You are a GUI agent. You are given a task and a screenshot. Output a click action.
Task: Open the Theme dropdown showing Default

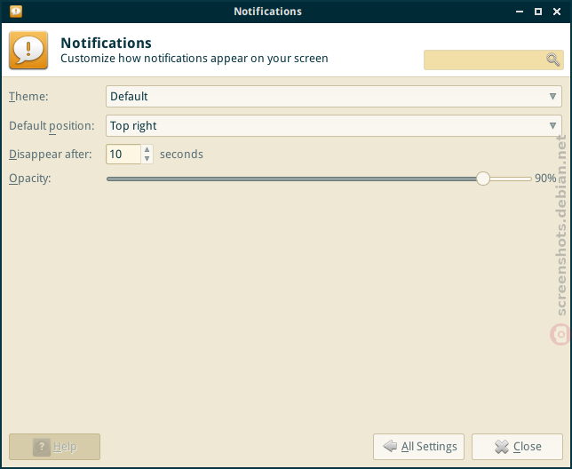click(x=333, y=96)
